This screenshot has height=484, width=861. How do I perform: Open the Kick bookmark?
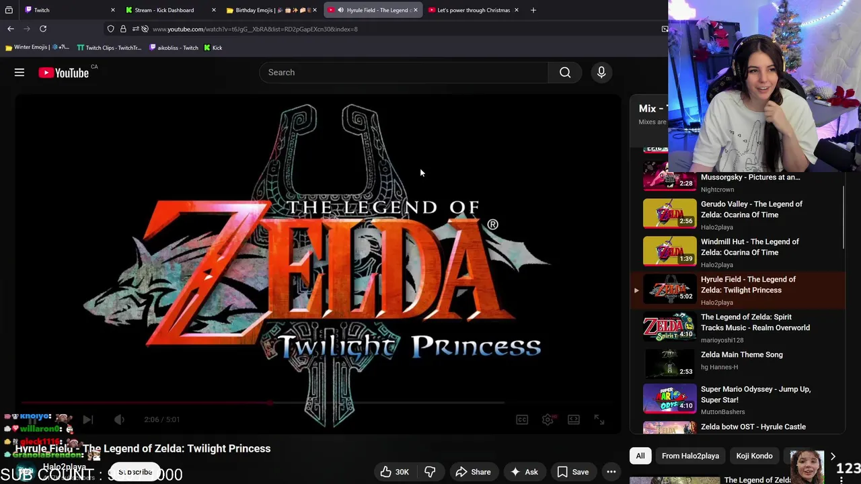tap(213, 48)
